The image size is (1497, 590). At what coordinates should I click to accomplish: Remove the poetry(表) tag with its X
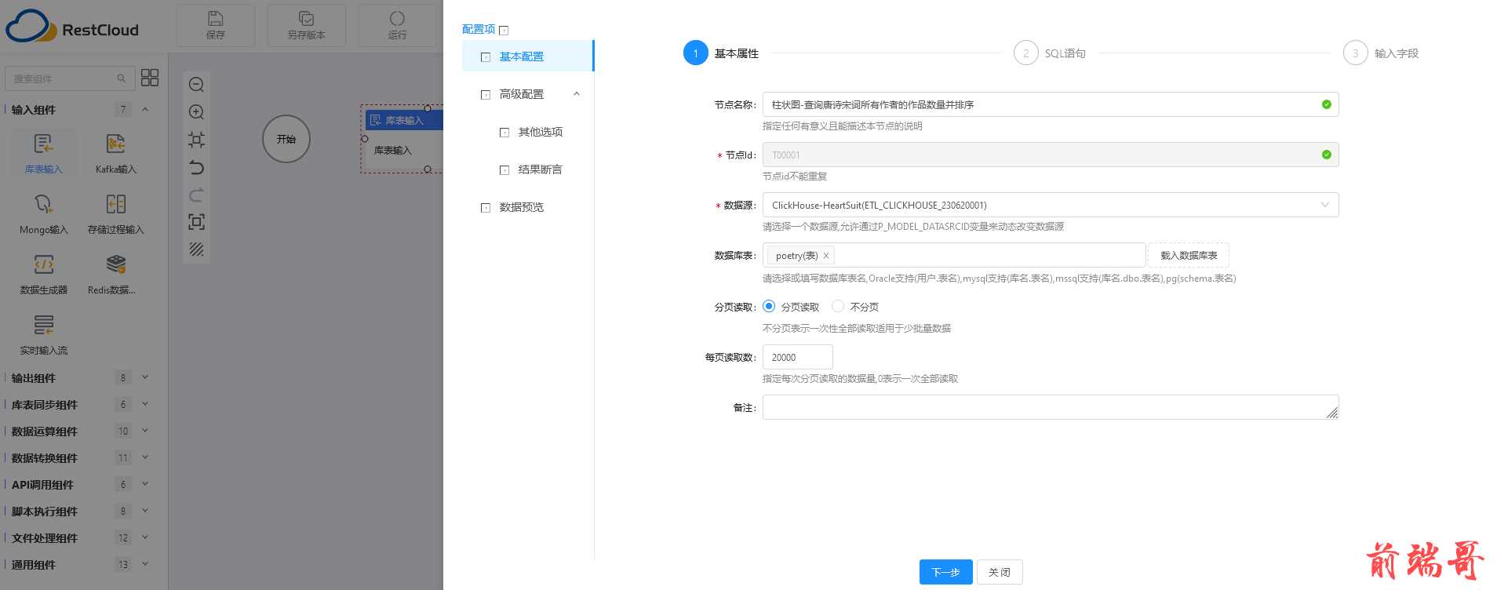click(826, 256)
